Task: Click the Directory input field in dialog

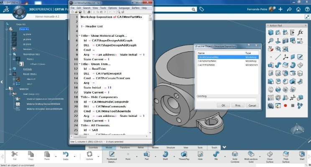Action: click(226, 100)
